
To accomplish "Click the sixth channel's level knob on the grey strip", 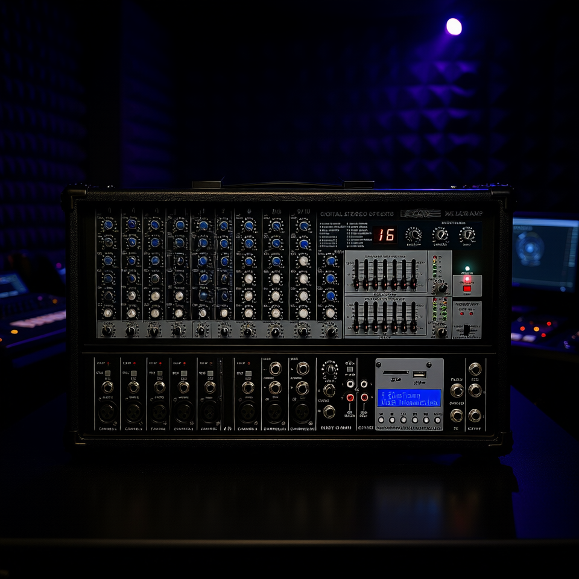I will tap(224, 331).
